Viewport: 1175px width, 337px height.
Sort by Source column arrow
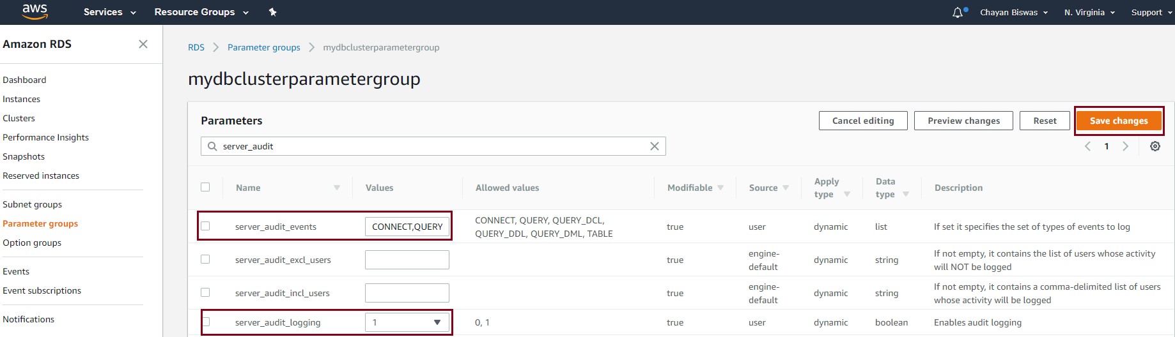(x=786, y=188)
